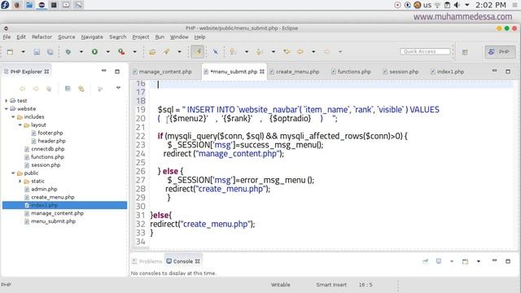The image size is (521, 293).
Task: Click the Last Edit Location icon
Action: point(287,52)
